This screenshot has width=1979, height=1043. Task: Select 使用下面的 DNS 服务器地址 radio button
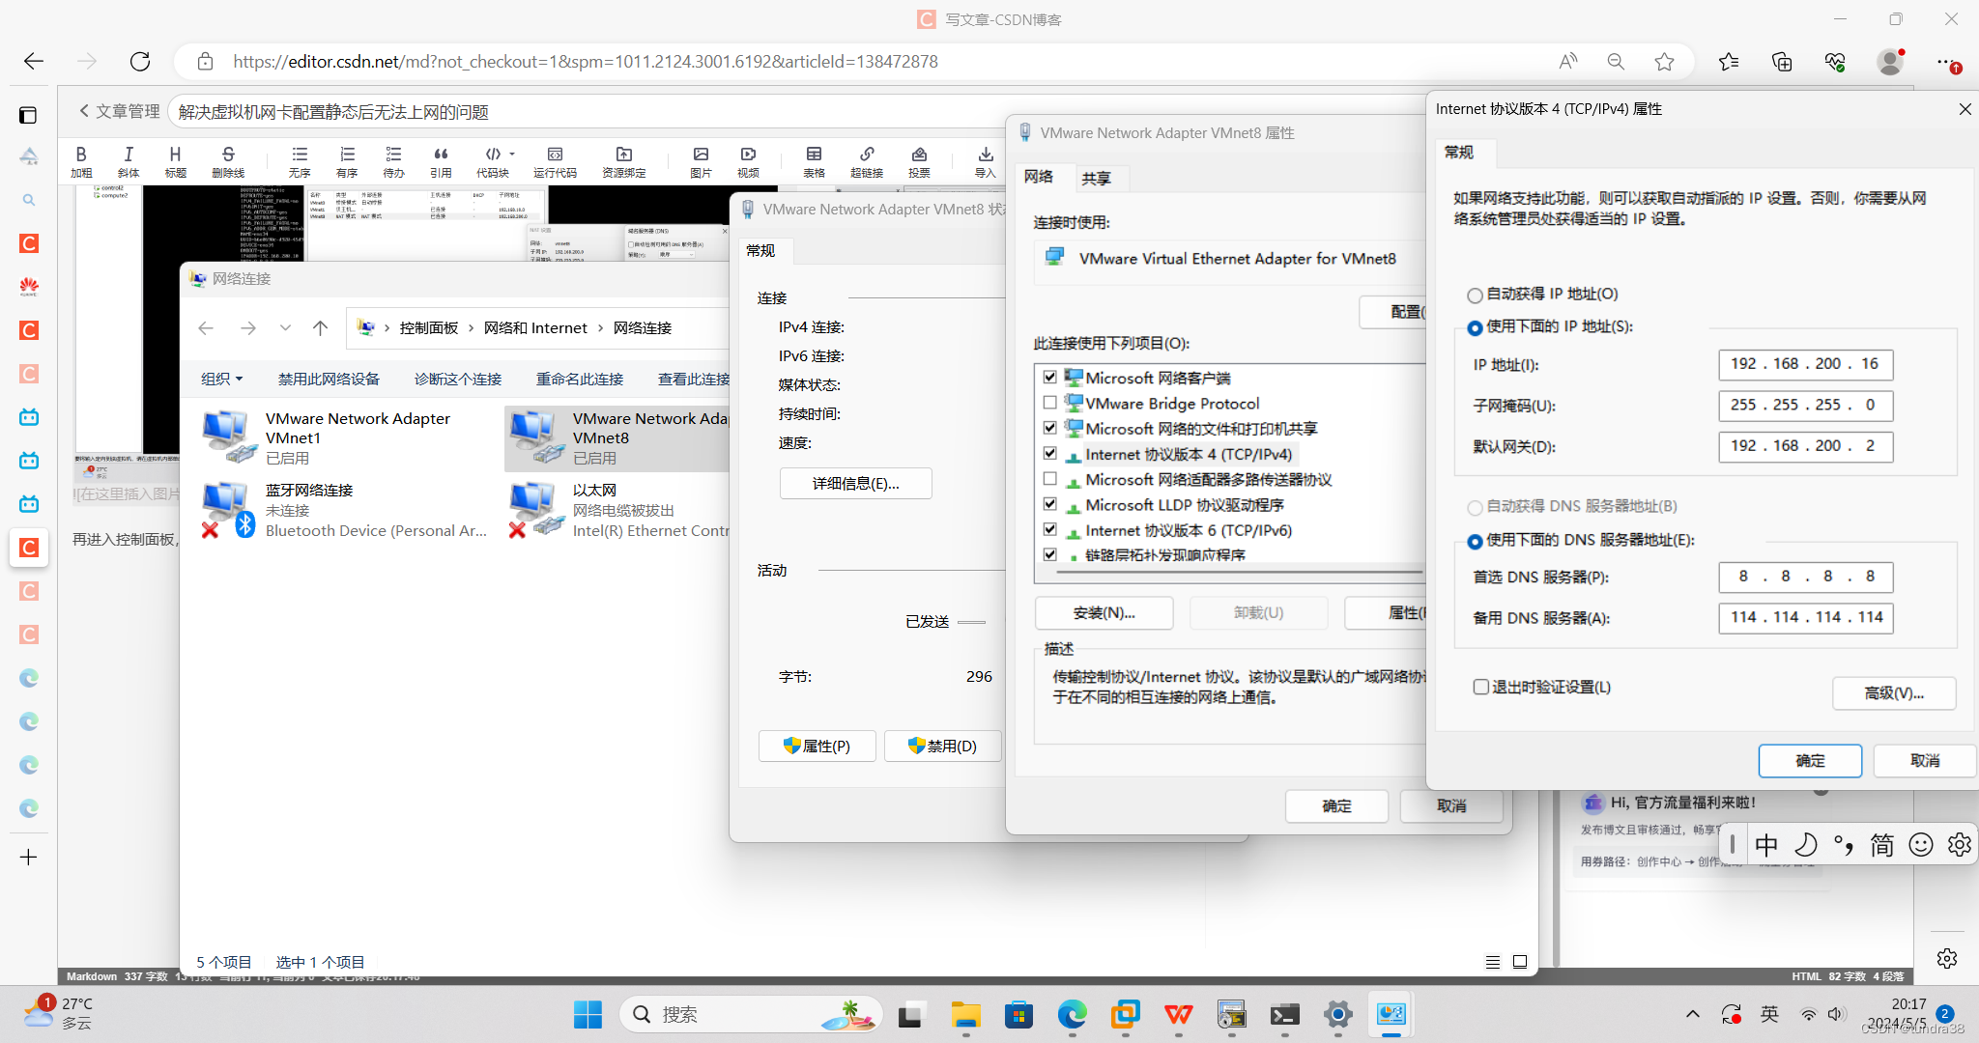(1475, 542)
